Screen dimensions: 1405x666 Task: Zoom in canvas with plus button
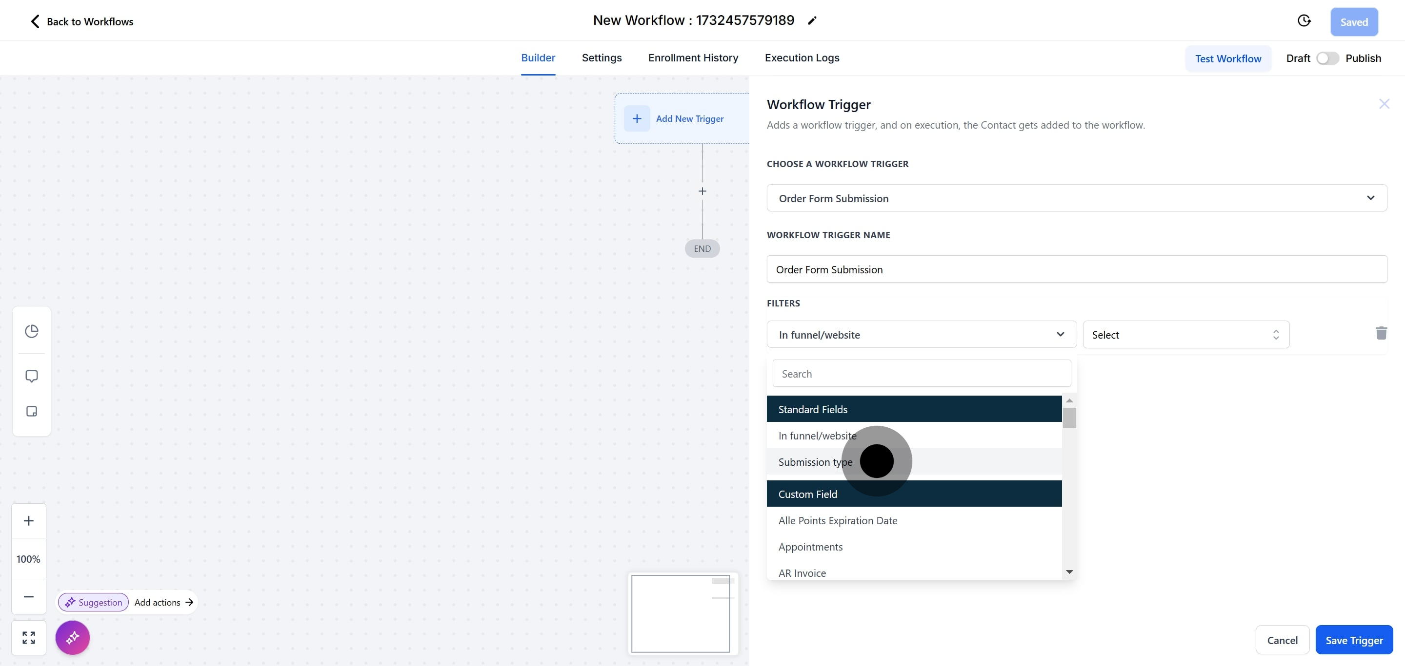click(x=29, y=521)
